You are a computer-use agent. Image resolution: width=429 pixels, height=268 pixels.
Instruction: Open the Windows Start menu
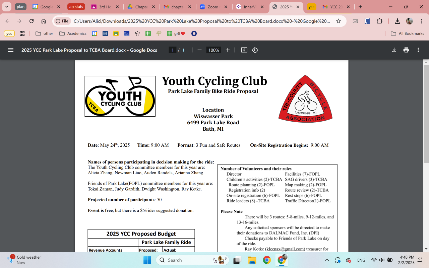(x=147, y=260)
